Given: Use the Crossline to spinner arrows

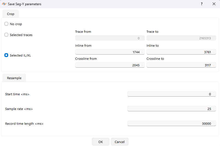Looking at the screenshot, I should coord(214,65).
